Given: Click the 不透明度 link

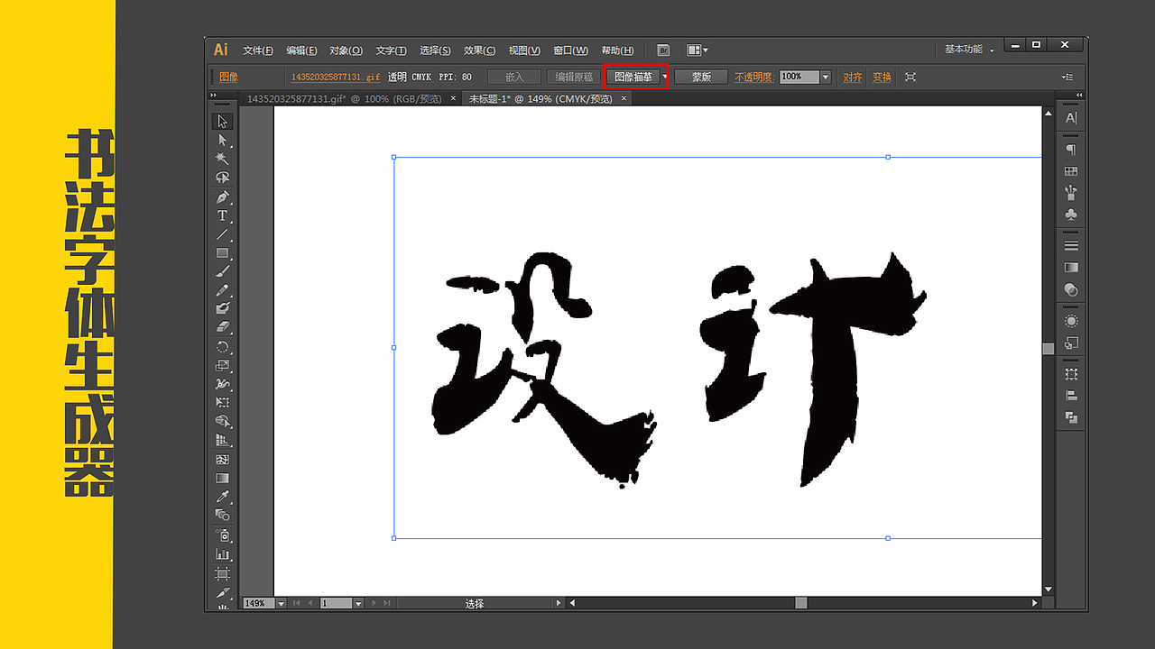Looking at the screenshot, I should coord(753,78).
